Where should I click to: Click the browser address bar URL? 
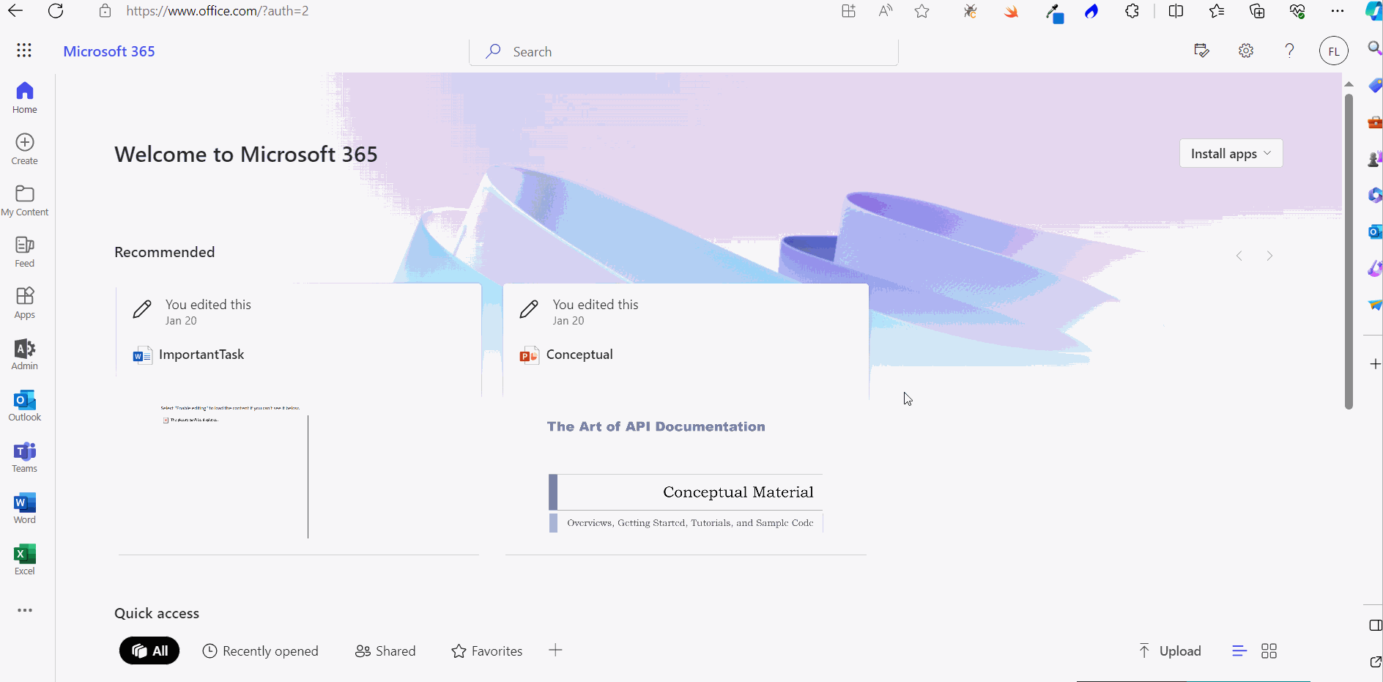point(218,11)
